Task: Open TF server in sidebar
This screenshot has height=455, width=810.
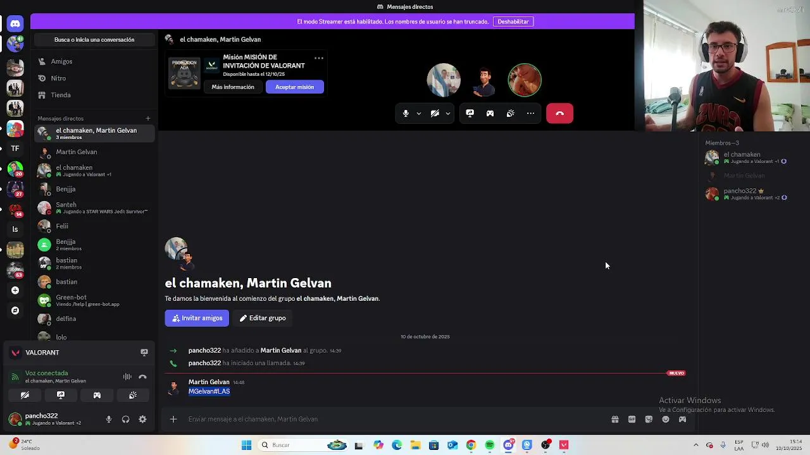Action: point(15,149)
